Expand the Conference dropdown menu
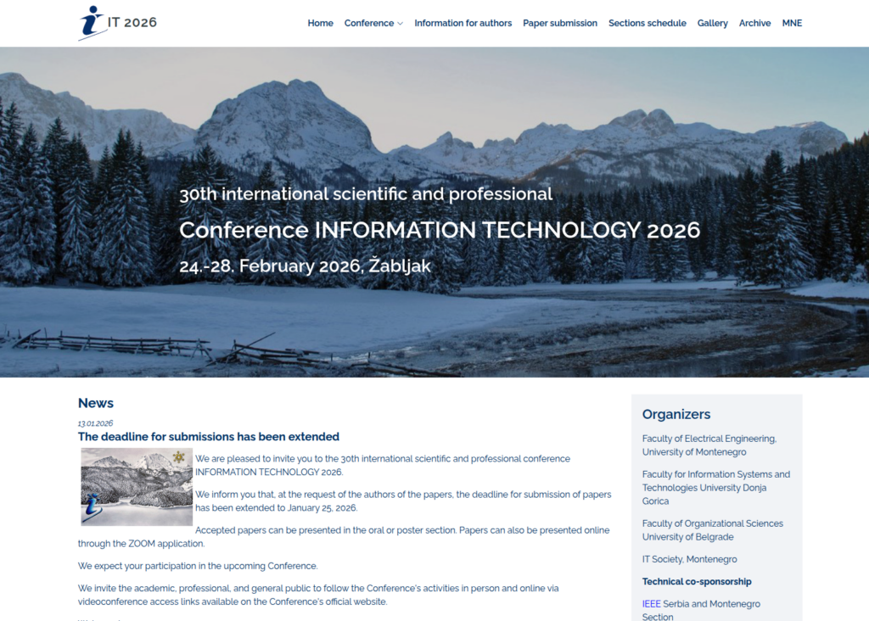 pyautogui.click(x=369, y=23)
